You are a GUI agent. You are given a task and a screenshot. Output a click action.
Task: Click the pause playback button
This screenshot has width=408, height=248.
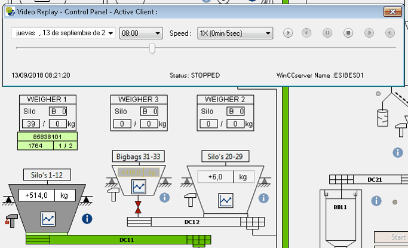[x=327, y=33]
